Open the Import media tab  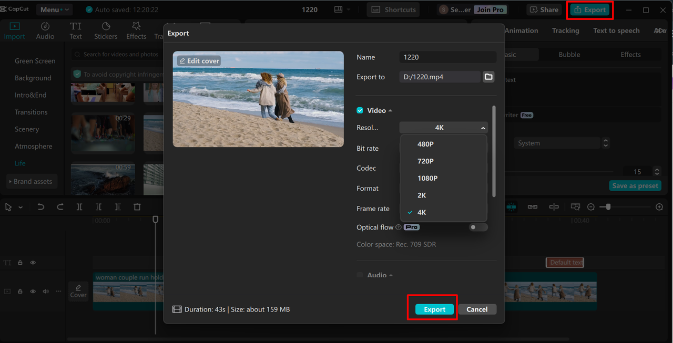tap(14, 30)
